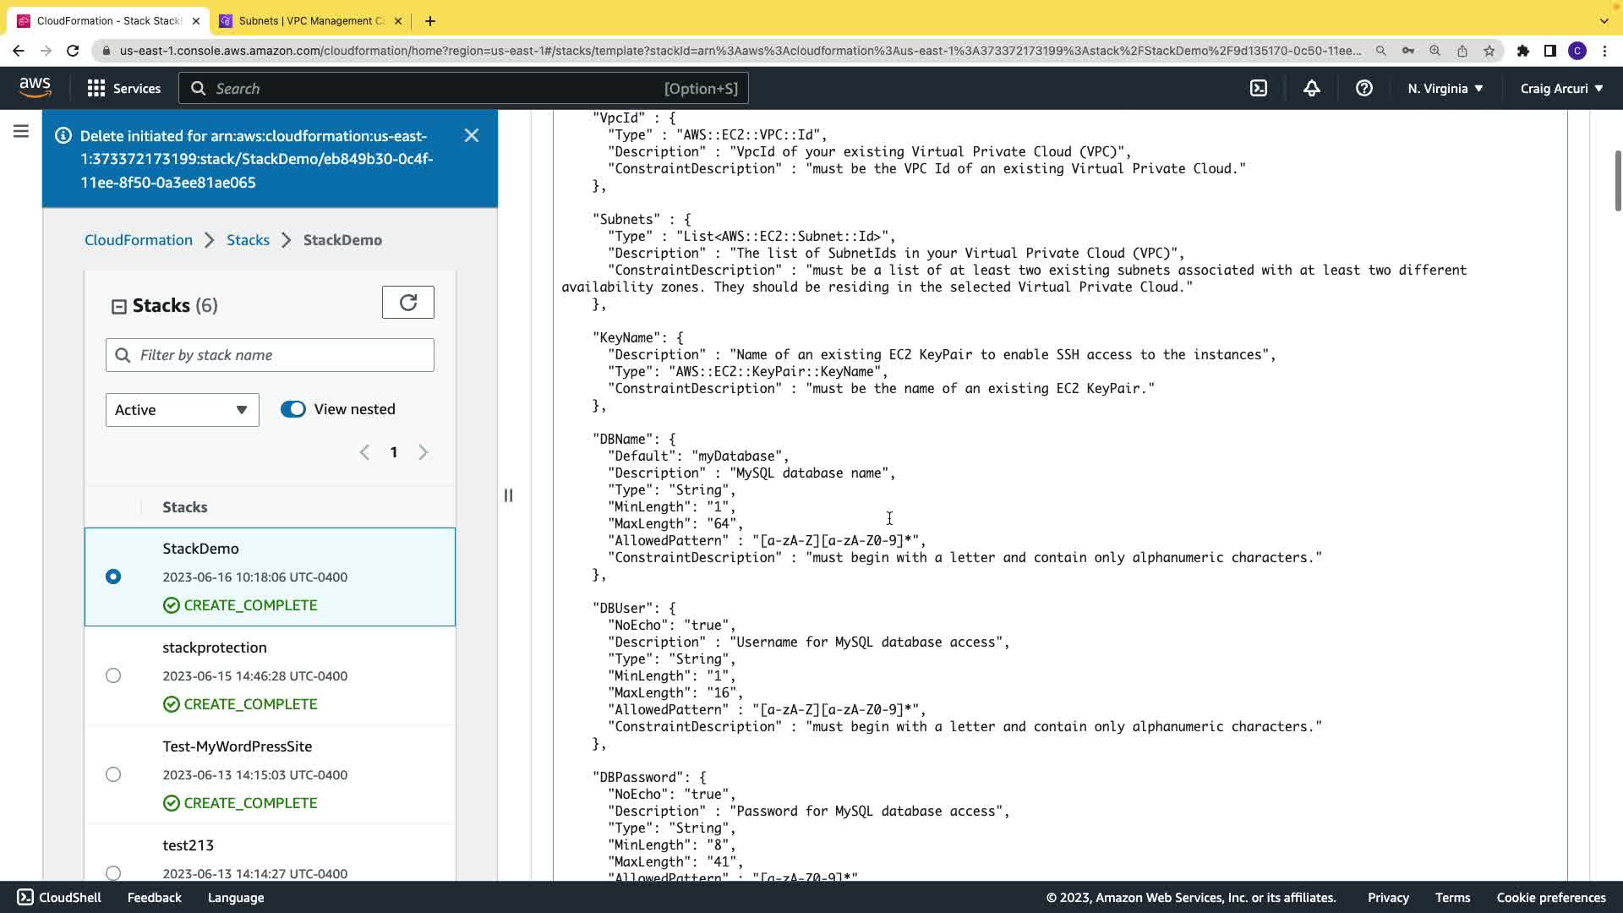Open CloudShell icon in top navigation bar
This screenshot has height=913, width=1623.
coord(1259,88)
